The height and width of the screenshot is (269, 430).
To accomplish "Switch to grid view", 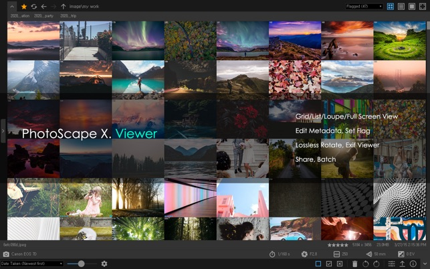I will 391,6.
